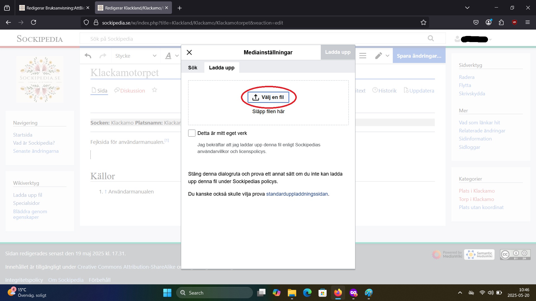This screenshot has height=301, width=536.
Task: Click the Firefox extensions puzzle icon
Action: pos(501,22)
